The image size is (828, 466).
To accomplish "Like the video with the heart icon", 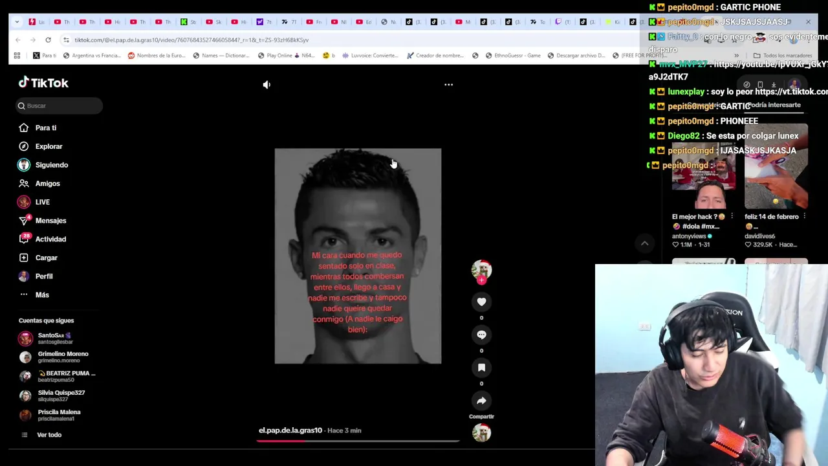I will tap(481, 302).
